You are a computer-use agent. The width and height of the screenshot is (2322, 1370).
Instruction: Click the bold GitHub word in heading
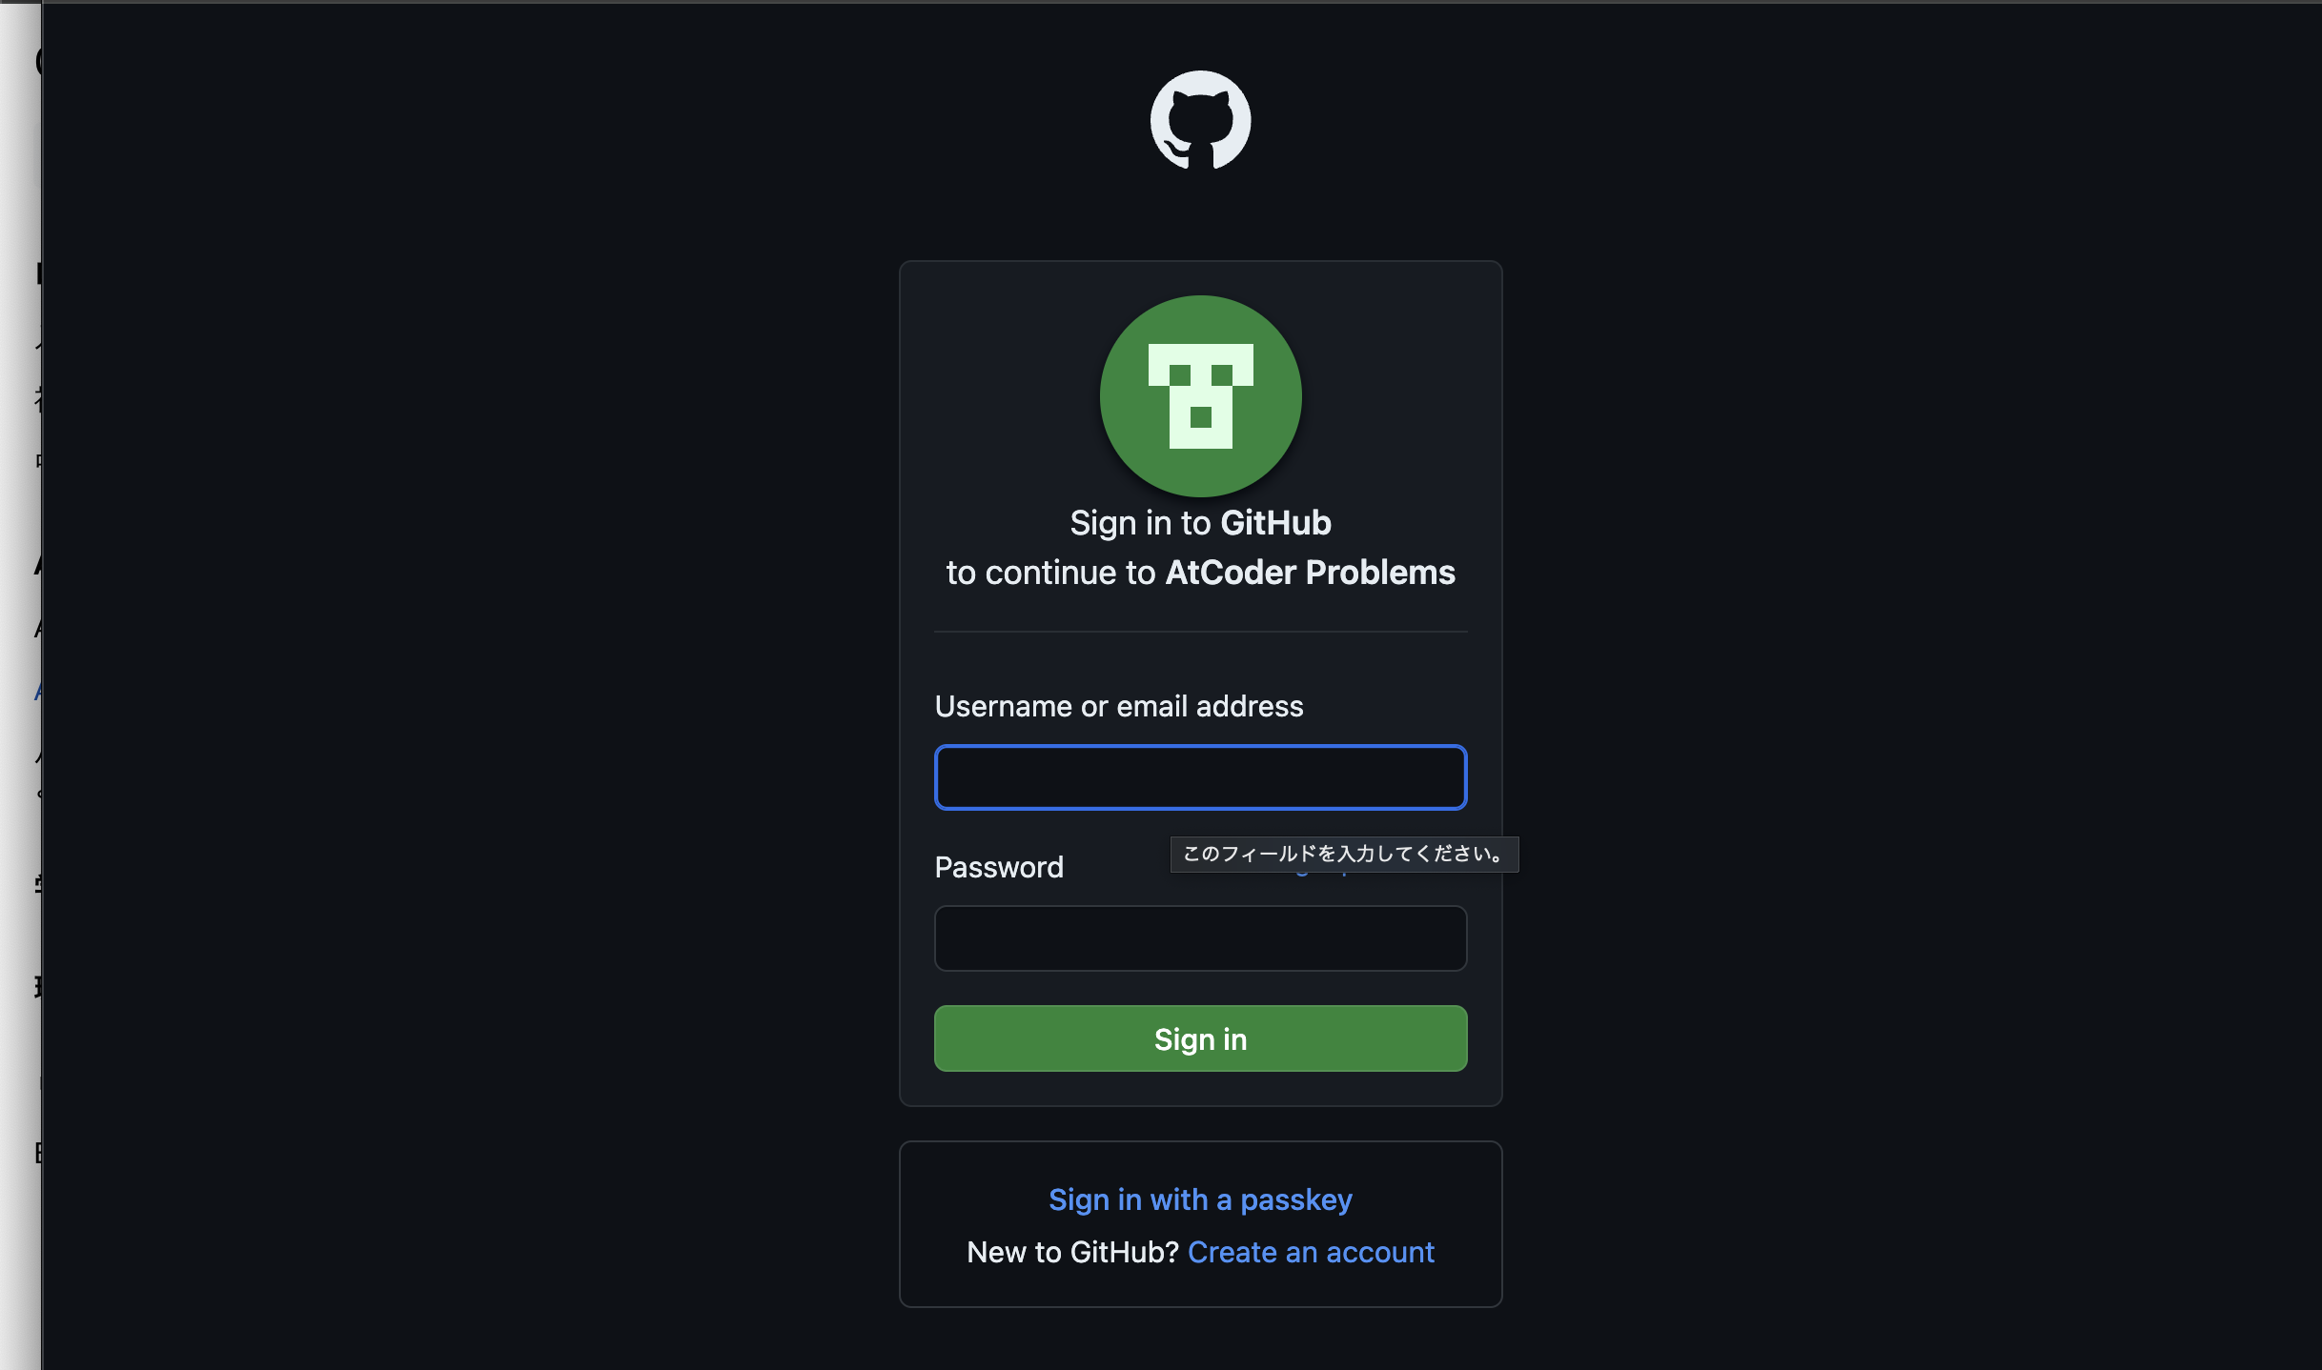click(1275, 523)
